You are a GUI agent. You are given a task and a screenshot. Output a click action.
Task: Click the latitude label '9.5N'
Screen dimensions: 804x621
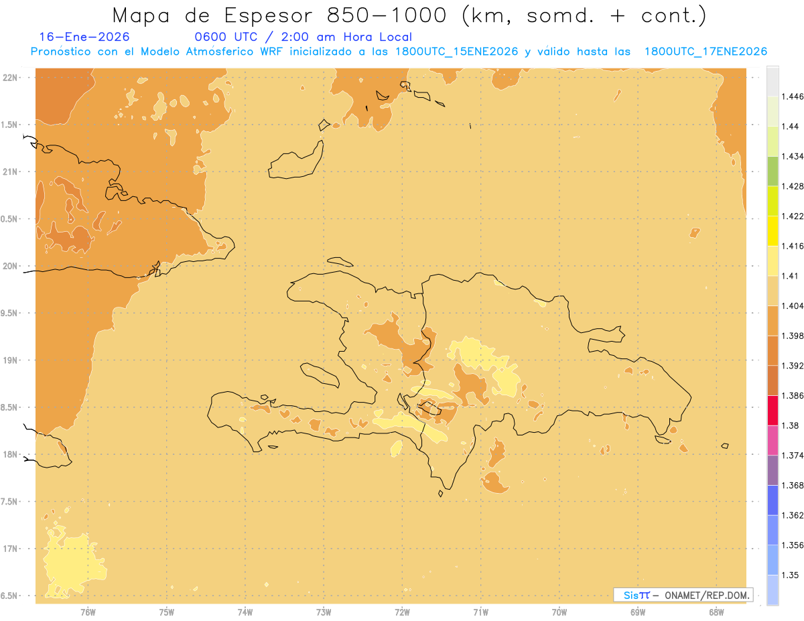point(10,313)
